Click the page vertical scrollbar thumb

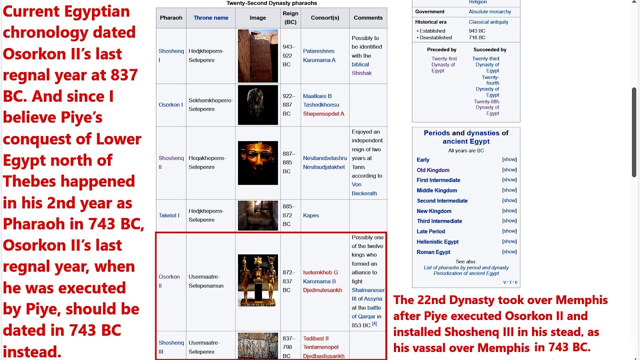(634, 132)
